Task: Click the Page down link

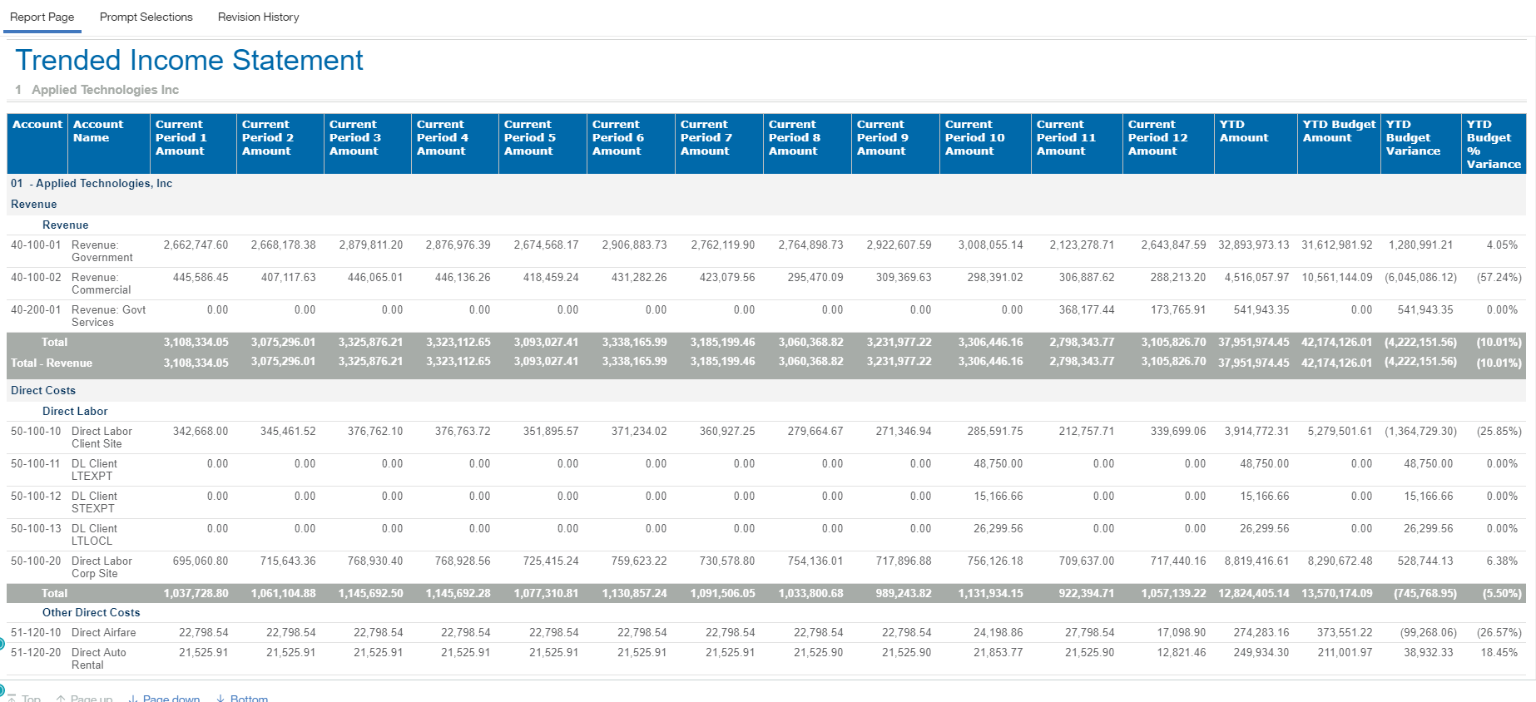Action: (x=171, y=698)
